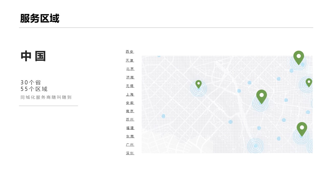Open the 天津 city link
The width and height of the screenshot is (332, 187).
pyautogui.click(x=130, y=60)
